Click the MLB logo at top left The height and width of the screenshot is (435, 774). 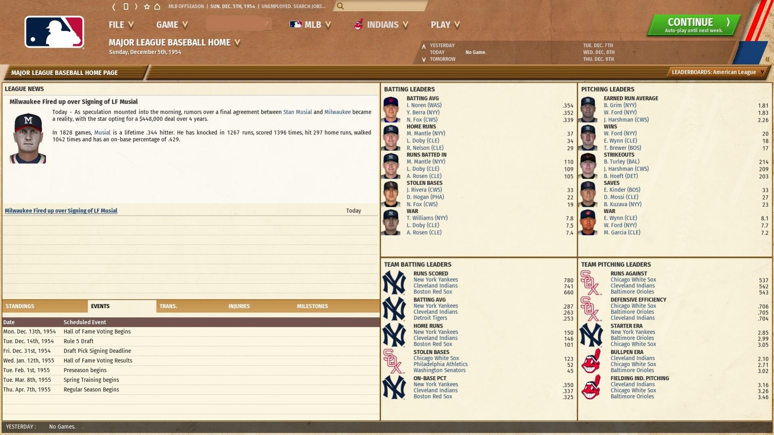(54, 32)
